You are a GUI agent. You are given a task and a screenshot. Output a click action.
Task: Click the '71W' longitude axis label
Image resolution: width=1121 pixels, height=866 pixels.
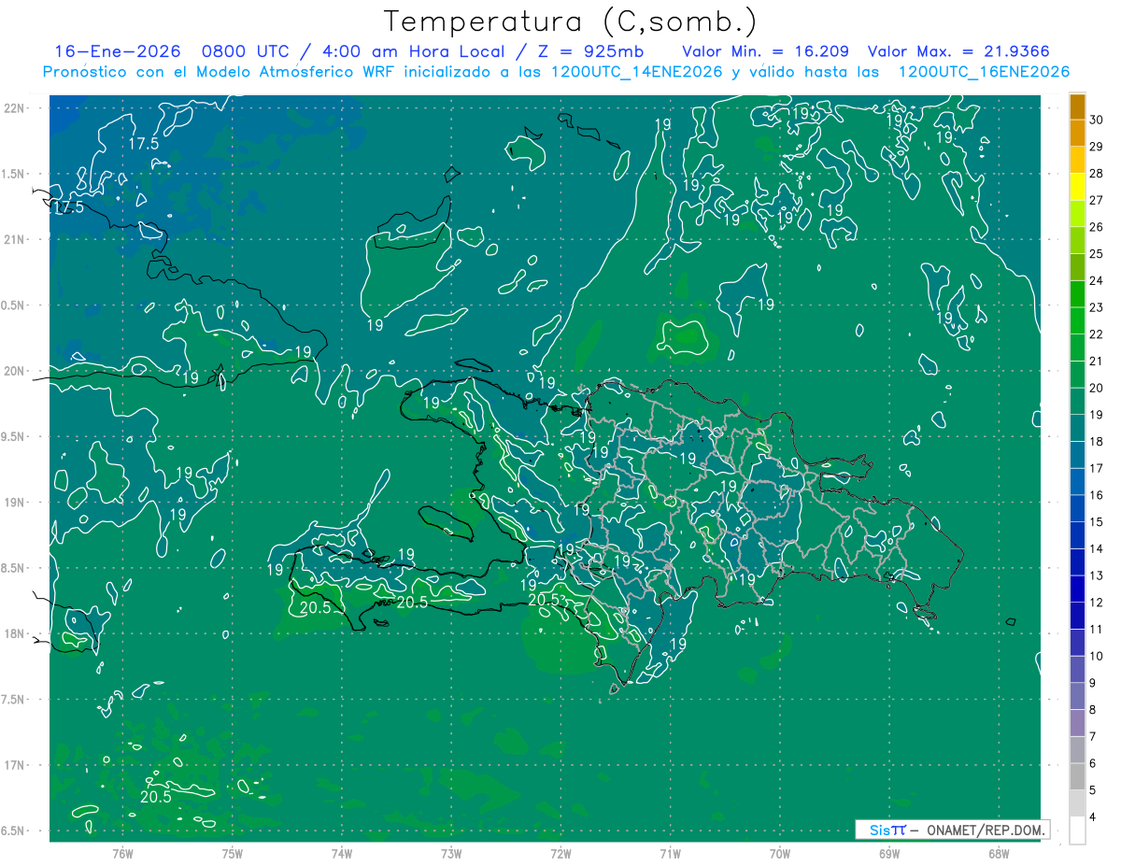670,853
